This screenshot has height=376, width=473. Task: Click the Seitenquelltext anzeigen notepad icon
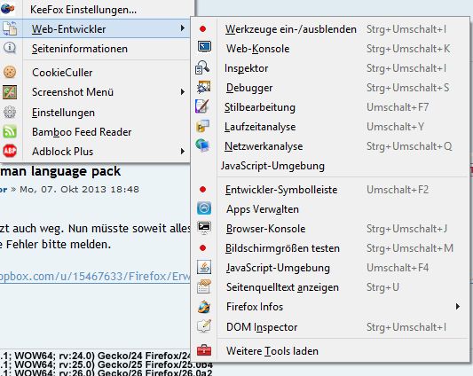click(204, 286)
